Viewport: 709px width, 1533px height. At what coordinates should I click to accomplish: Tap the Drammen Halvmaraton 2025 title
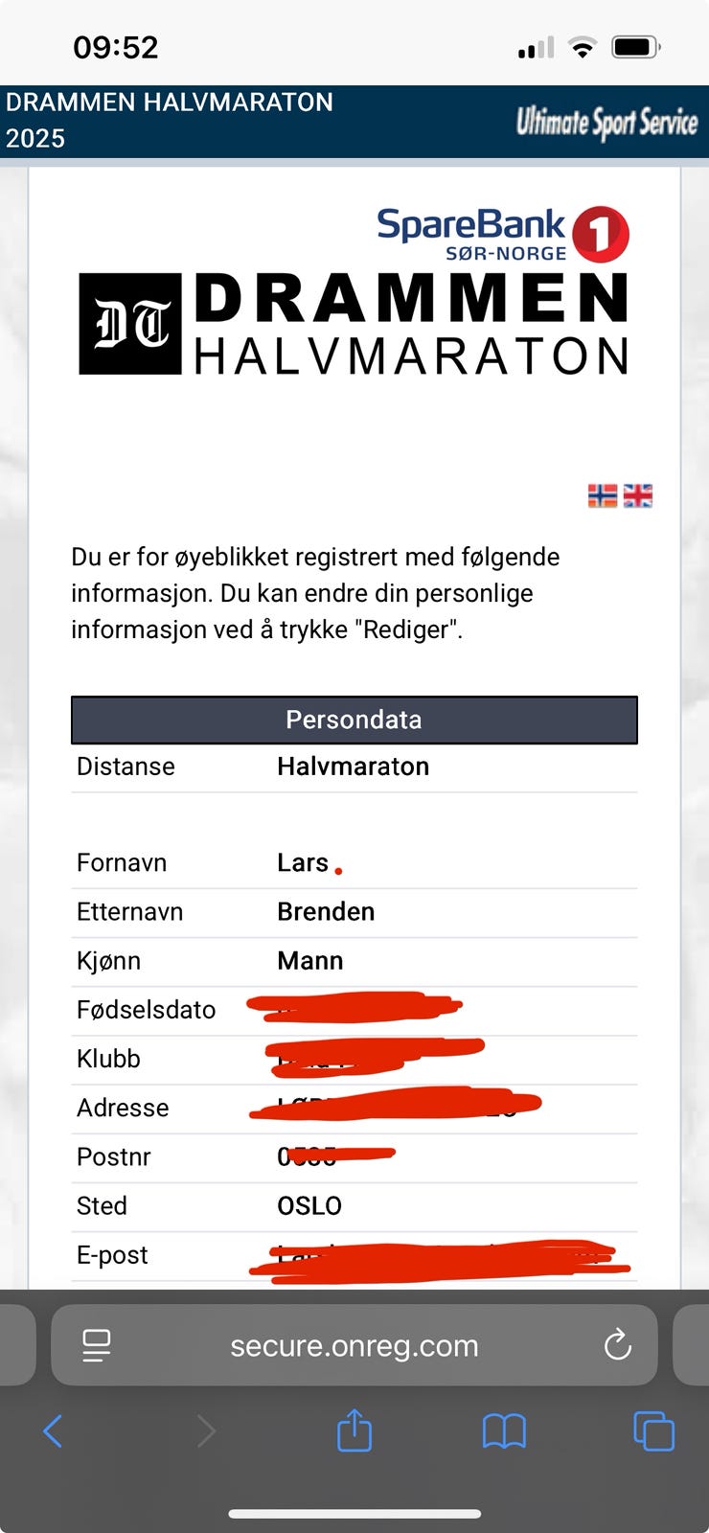[170, 120]
